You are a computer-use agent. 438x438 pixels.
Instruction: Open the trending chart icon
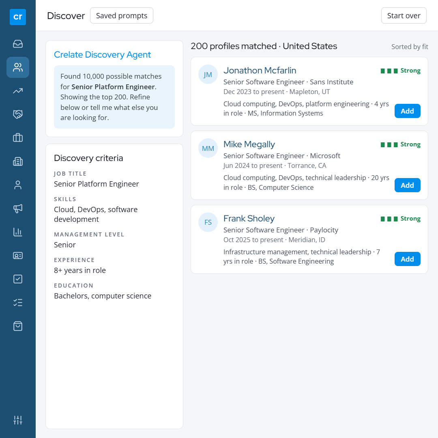pos(18,91)
